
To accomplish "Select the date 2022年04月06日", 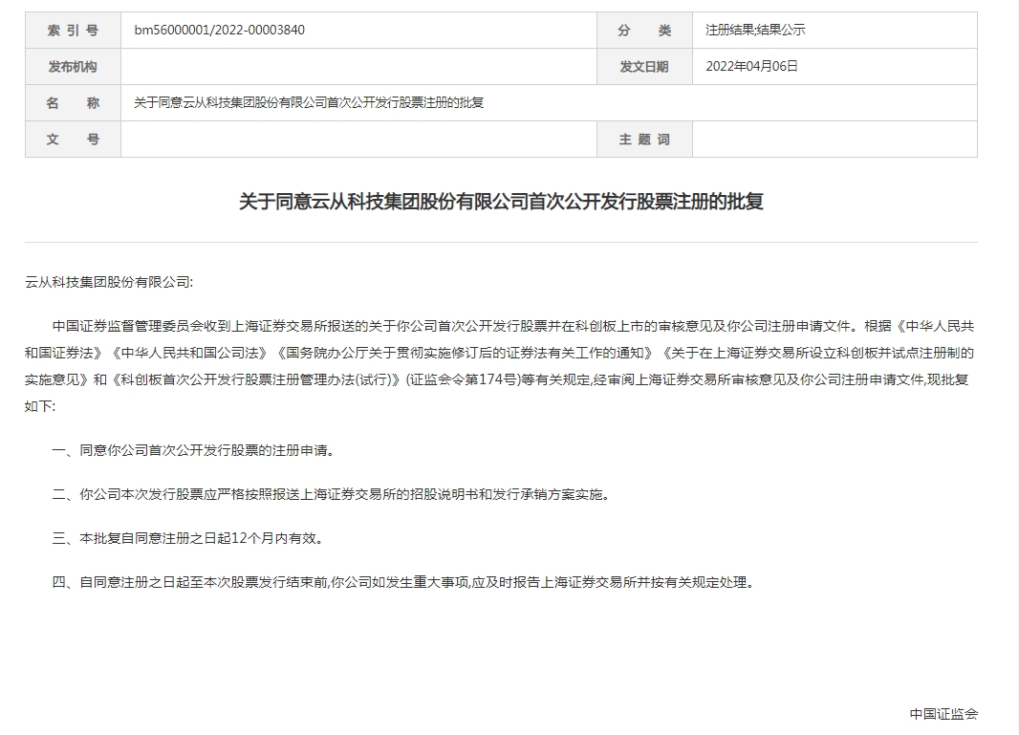I will [752, 66].
